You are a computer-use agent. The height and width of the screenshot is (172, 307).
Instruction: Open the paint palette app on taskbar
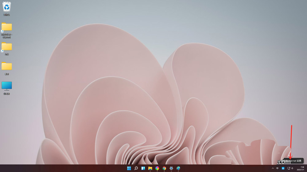click(x=178, y=168)
